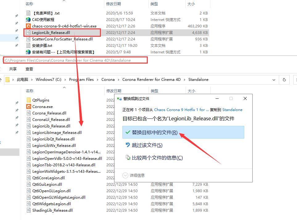Select the QtPlugins folder icon
The height and width of the screenshot is (220, 297).
(29, 100)
